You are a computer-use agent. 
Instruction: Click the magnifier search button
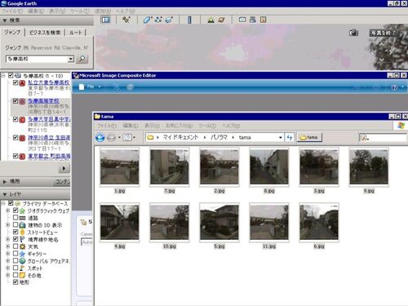pos(82,59)
